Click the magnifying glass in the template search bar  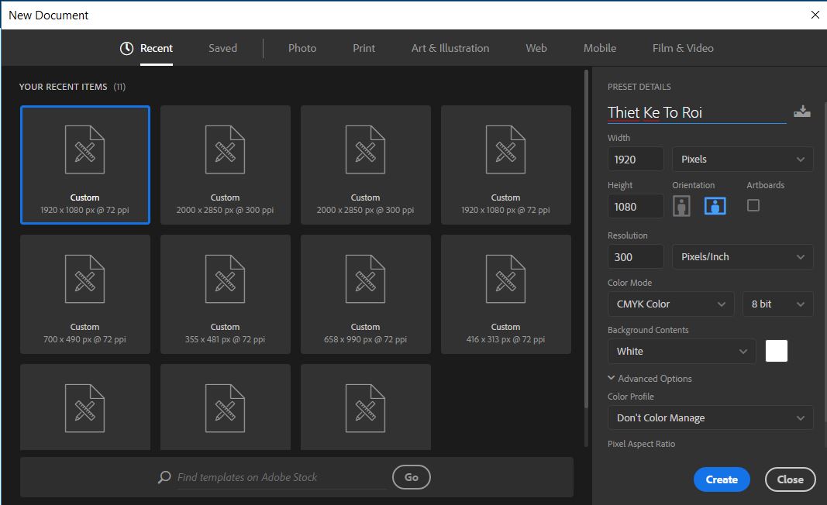pos(164,477)
